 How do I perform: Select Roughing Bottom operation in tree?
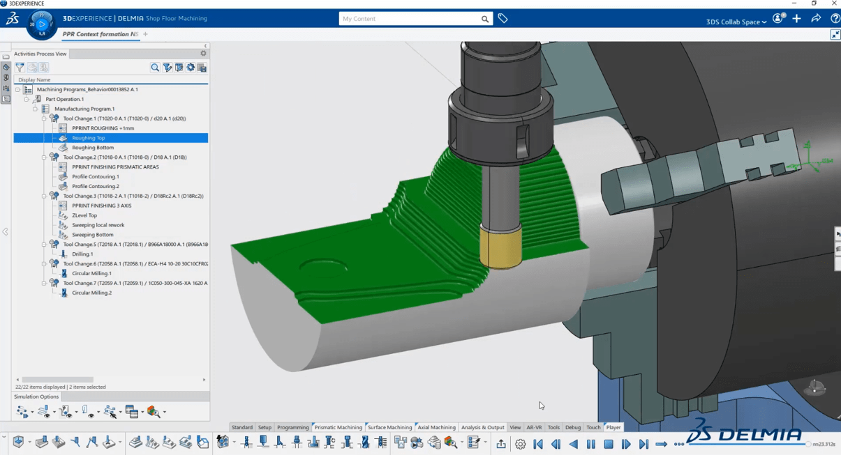point(93,148)
